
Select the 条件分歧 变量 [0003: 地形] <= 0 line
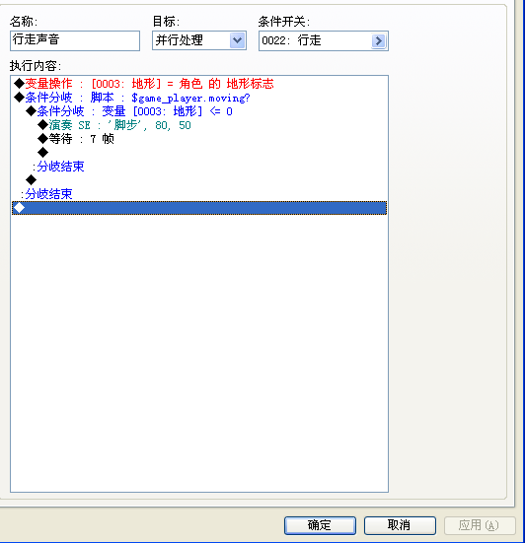[x=199, y=111]
